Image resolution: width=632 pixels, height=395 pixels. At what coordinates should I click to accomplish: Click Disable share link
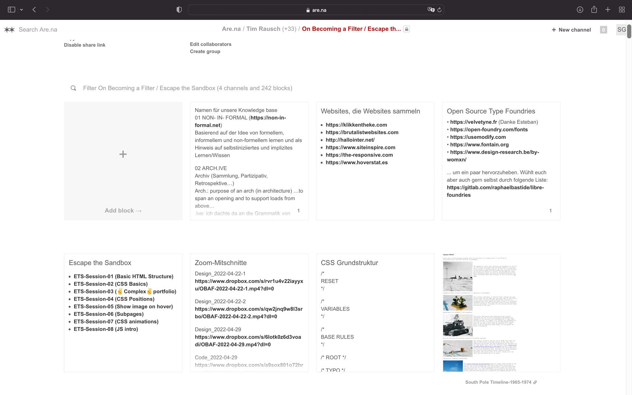coord(85,45)
